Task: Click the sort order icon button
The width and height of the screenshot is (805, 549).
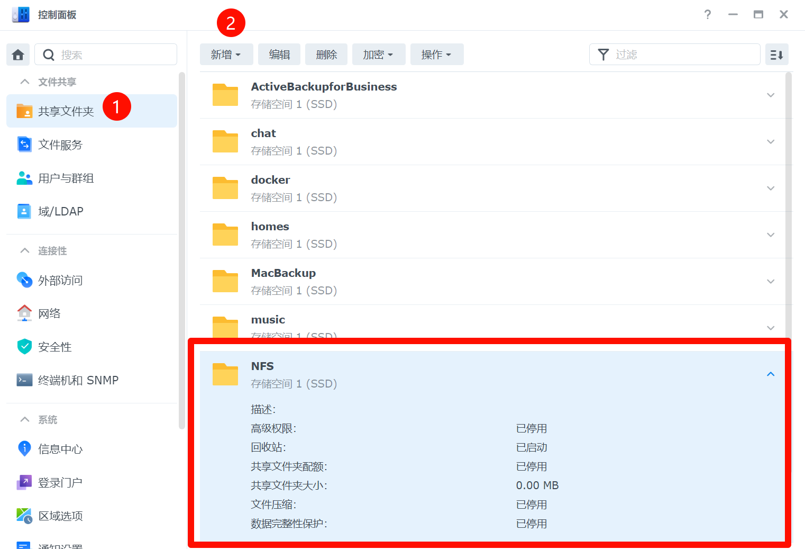Action: pos(776,55)
